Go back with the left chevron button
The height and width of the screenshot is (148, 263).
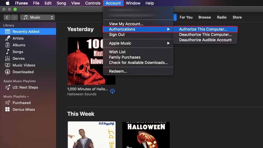7,17
